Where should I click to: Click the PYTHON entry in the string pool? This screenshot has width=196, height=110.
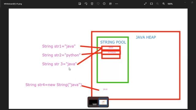(112, 52)
